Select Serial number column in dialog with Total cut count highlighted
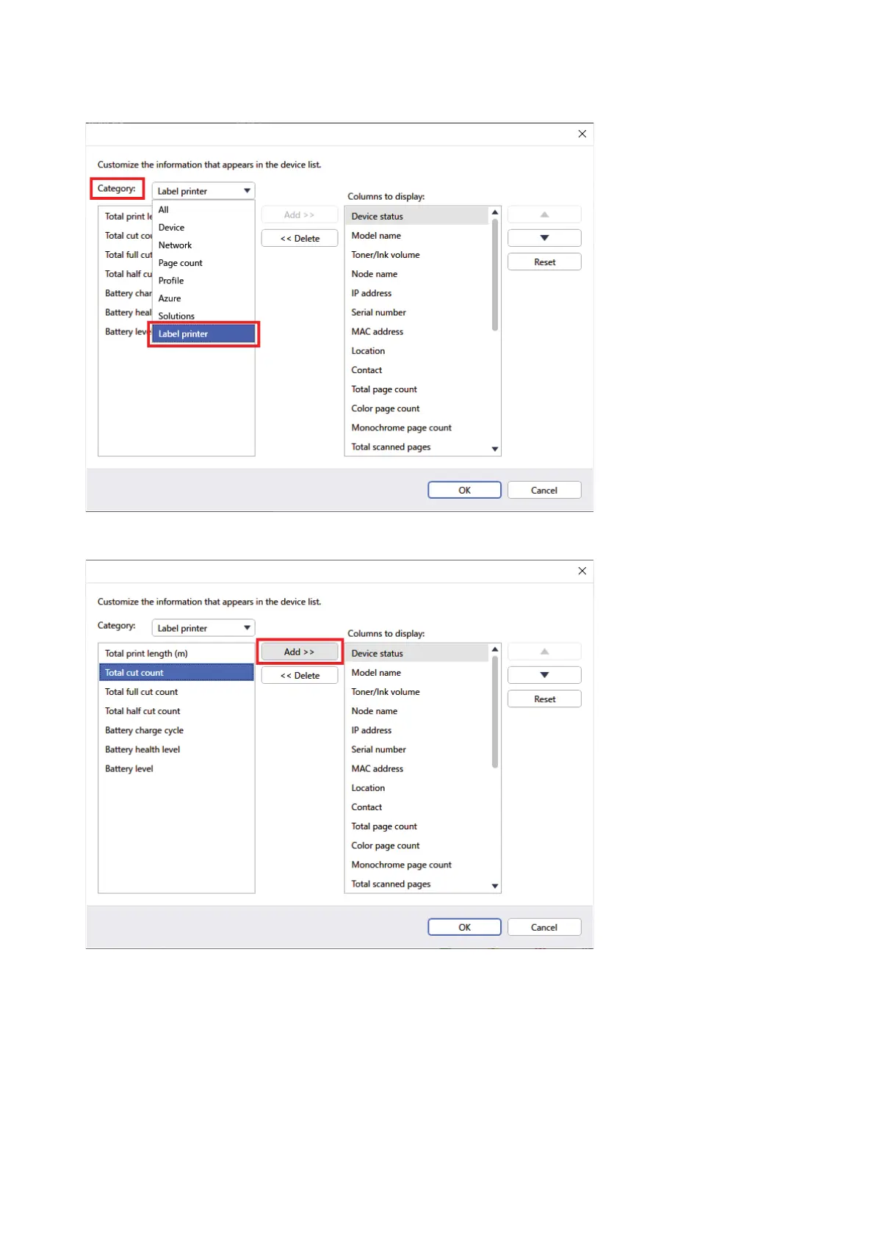The image size is (874, 1237). [417, 749]
